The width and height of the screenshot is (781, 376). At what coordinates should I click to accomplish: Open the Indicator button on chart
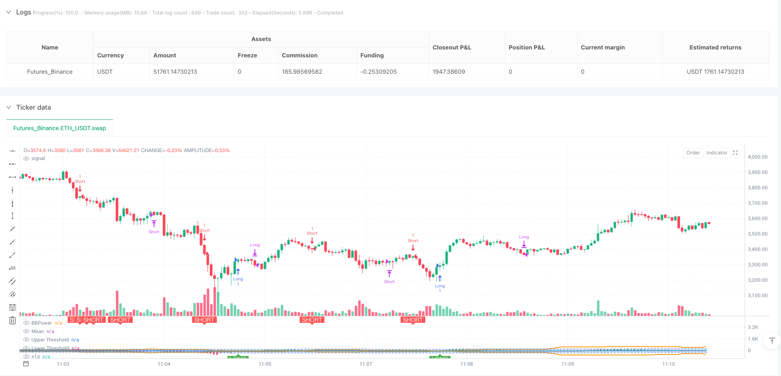point(716,153)
